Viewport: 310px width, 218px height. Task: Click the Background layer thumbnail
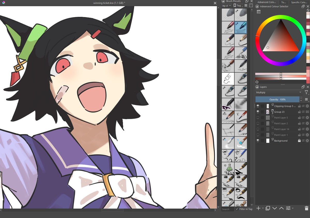click(x=268, y=141)
